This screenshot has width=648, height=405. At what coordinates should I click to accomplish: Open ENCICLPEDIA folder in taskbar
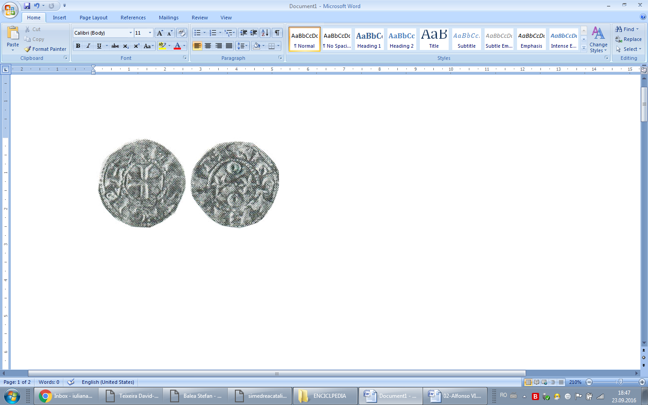(x=325, y=396)
